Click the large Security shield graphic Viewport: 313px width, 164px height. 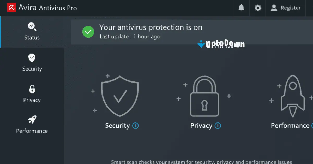click(120, 96)
